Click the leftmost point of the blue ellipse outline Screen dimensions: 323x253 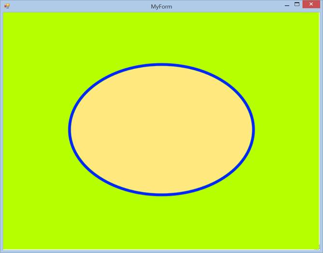point(70,129)
